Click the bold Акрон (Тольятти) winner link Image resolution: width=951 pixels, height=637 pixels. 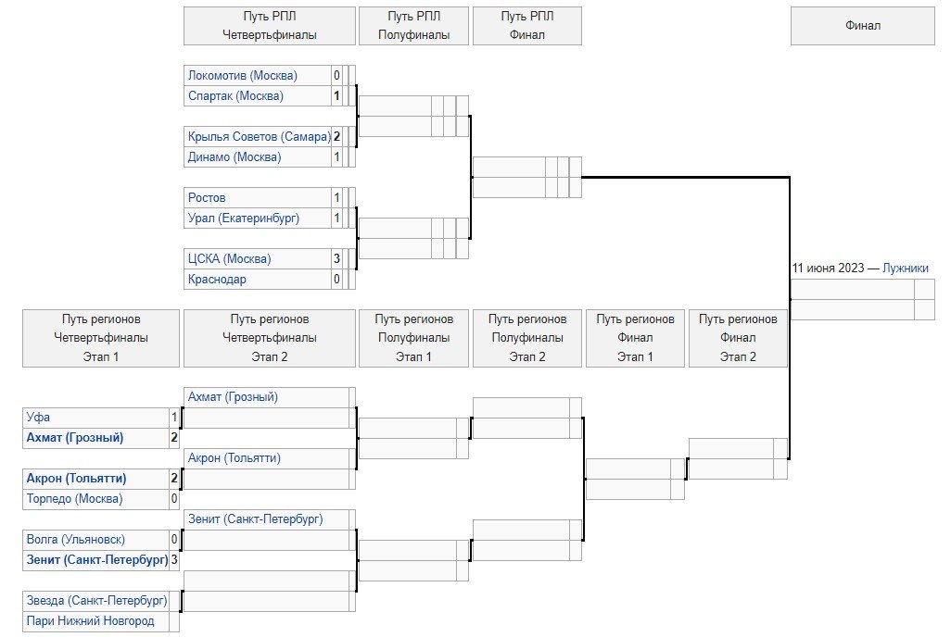pyautogui.click(x=76, y=479)
